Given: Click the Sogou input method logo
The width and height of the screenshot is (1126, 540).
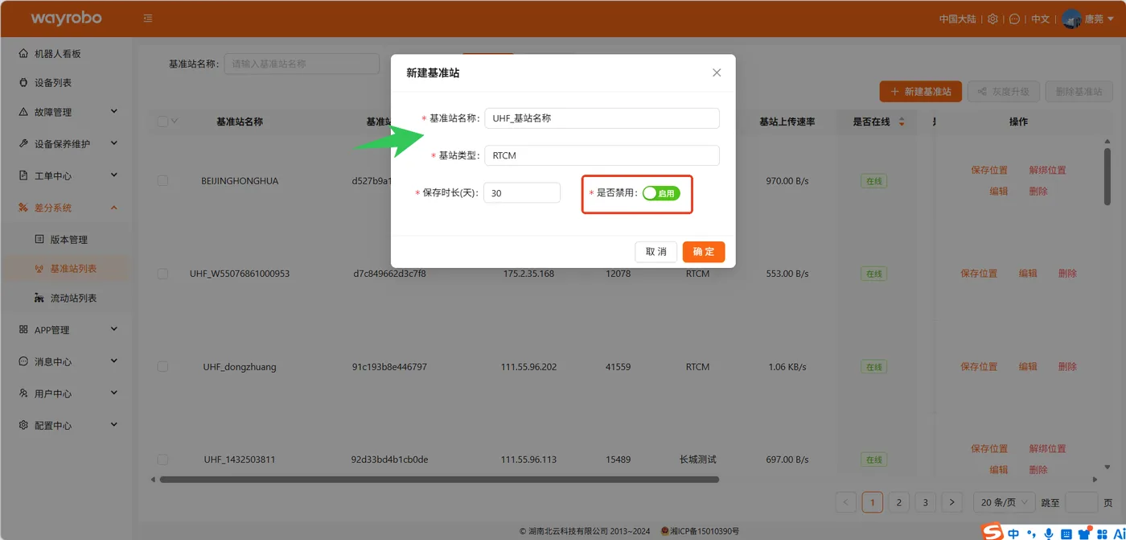Looking at the screenshot, I should (993, 533).
